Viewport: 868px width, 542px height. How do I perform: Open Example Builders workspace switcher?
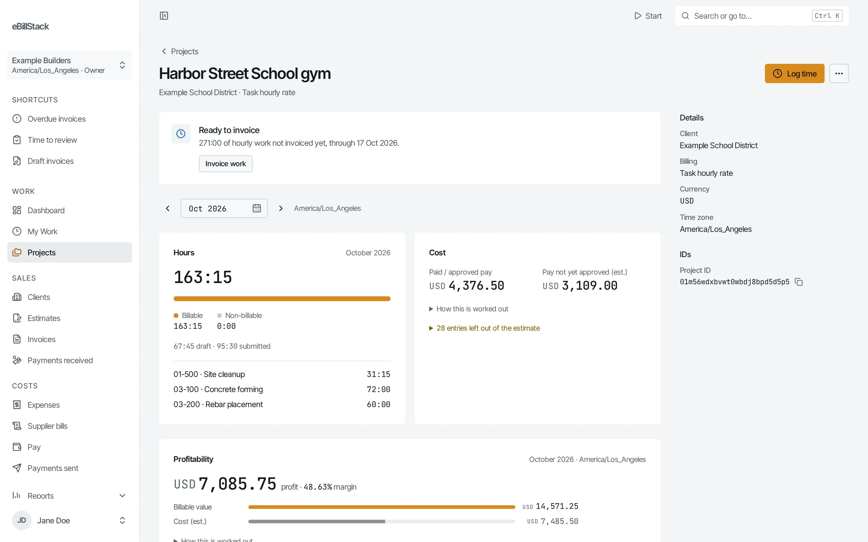70,65
